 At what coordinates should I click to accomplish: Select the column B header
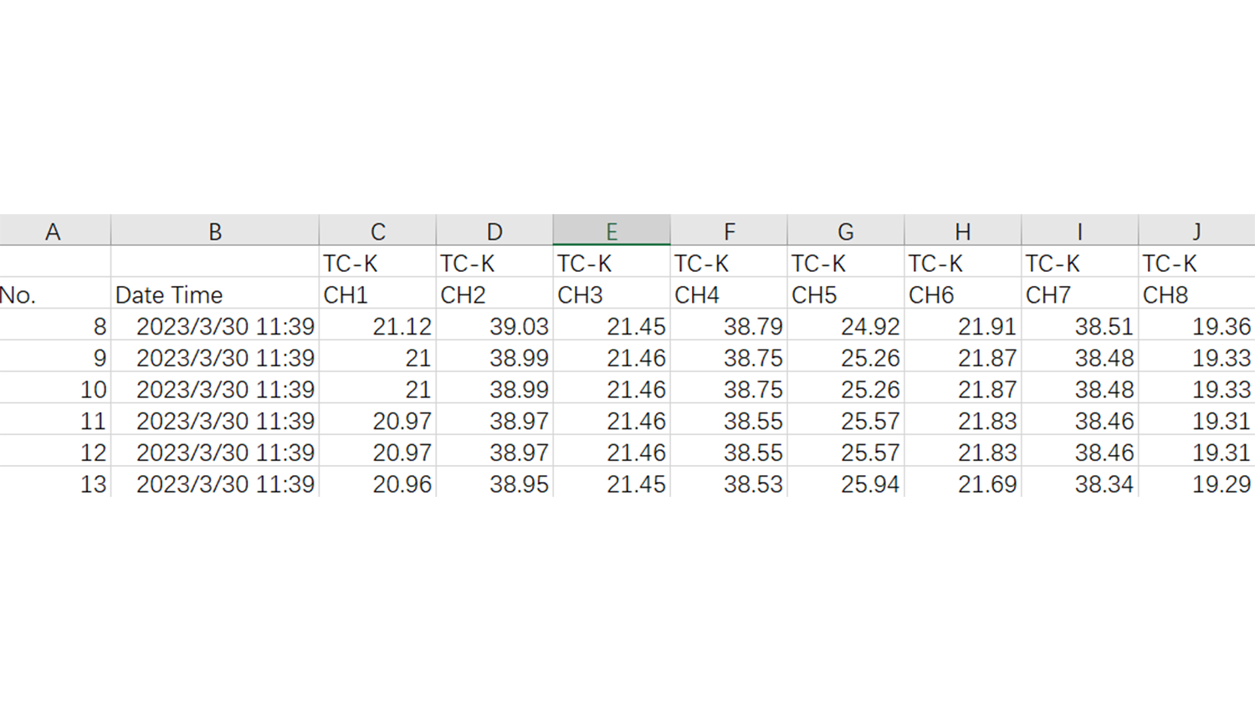pos(215,231)
